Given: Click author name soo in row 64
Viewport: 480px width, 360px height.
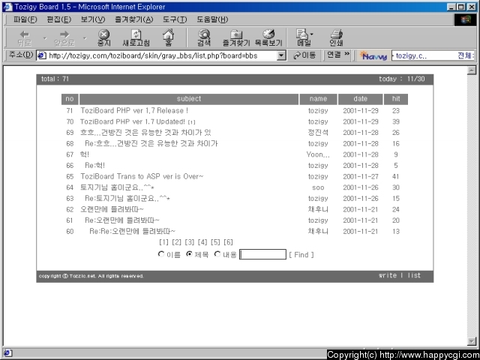Looking at the screenshot, I should click(x=318, y=187).
